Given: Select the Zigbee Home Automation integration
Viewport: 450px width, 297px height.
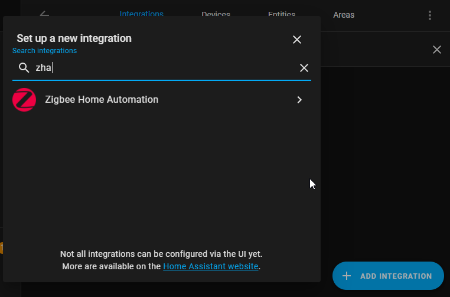Looking at the screenshot, I should click(x=162, y=100).
